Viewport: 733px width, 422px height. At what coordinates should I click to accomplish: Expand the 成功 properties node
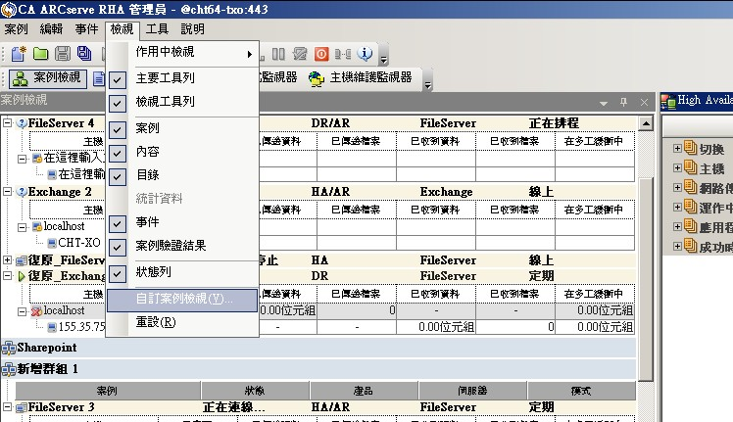677,246
